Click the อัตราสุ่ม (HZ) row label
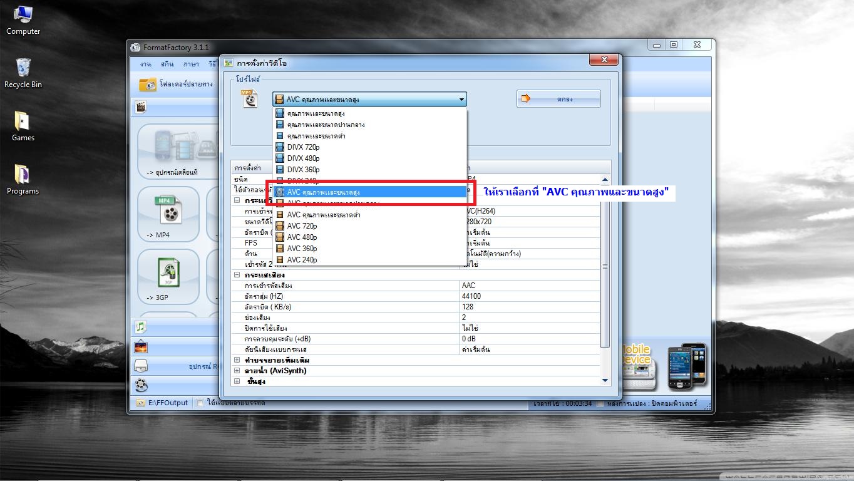The height and width of the screenshot is (481, 854). pos(264,296)
